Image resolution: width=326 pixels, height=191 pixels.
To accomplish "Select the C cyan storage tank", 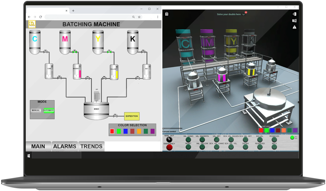I will click(x=35, y=42).
